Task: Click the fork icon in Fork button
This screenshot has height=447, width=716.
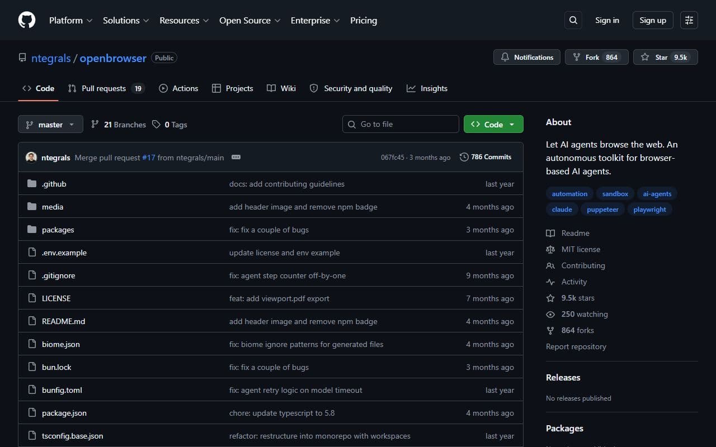Action: pyautogui.click(x=577, y=57)
